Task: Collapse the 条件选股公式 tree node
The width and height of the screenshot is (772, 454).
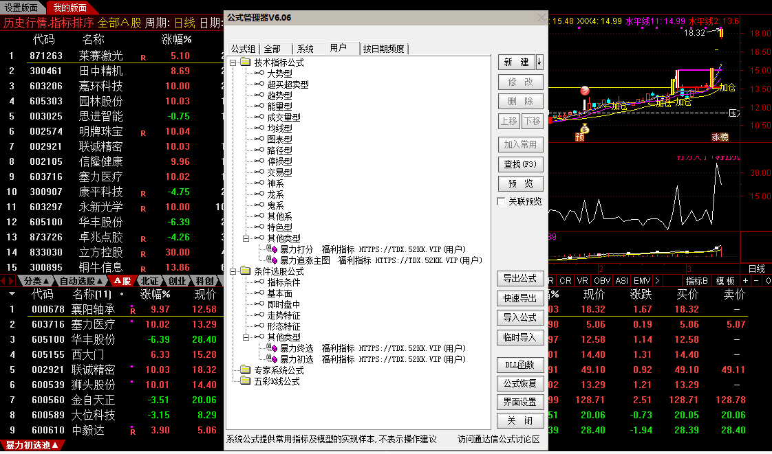Action: [x=233, y=271]
